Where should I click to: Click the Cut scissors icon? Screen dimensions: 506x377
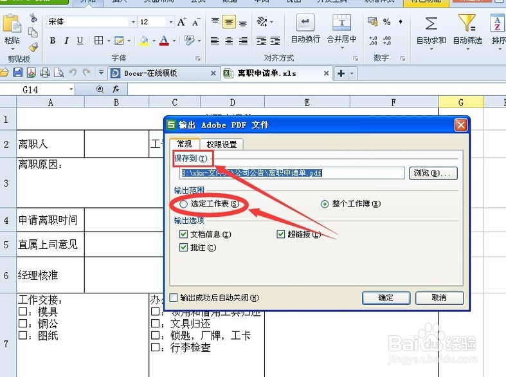[x=33, y=17]
